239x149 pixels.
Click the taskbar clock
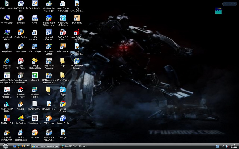coord(233,146)
